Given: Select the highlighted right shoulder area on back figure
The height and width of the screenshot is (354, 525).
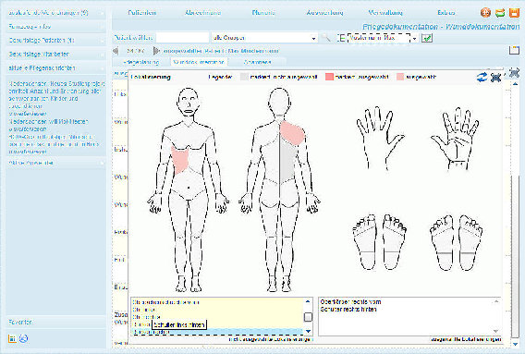Looking at the screenshot, I should pos(292,133).
